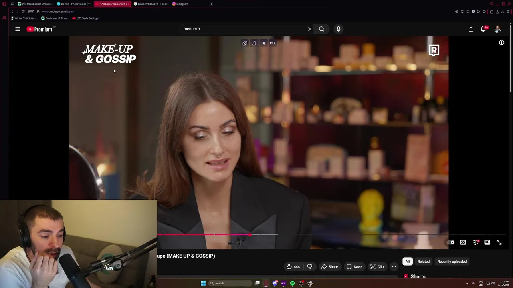Image resolution: width=513 pixels, height=288 pixels.
Task: Open the extensions cube icon
Action: [x=492, y=12]
